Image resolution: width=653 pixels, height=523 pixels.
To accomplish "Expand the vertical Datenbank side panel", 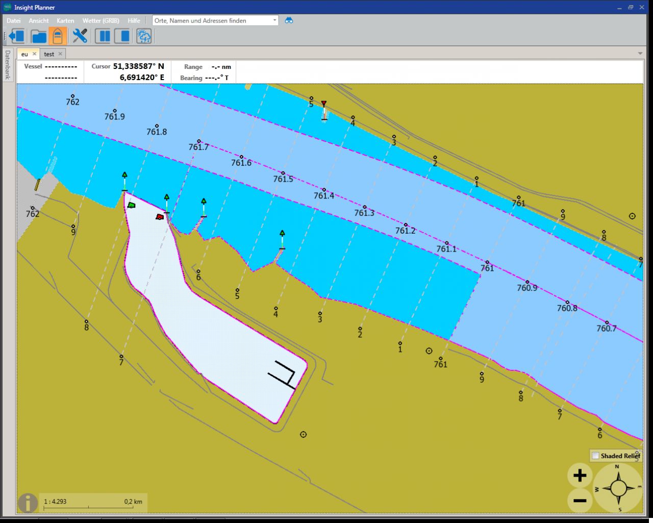I will click(8, 65).
